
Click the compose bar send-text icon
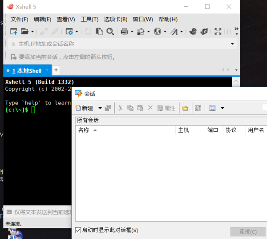pos(9,212)
